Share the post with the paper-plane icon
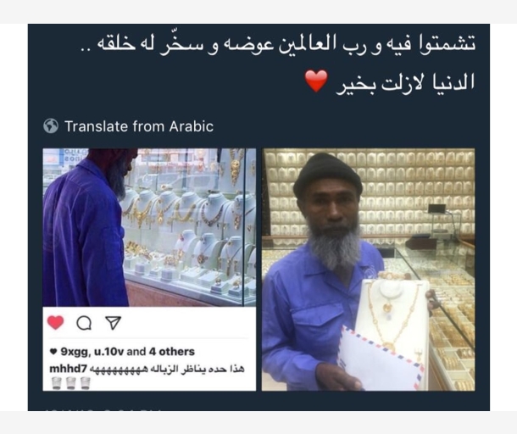The image size is (517, 434). click(x=113, y=322)
